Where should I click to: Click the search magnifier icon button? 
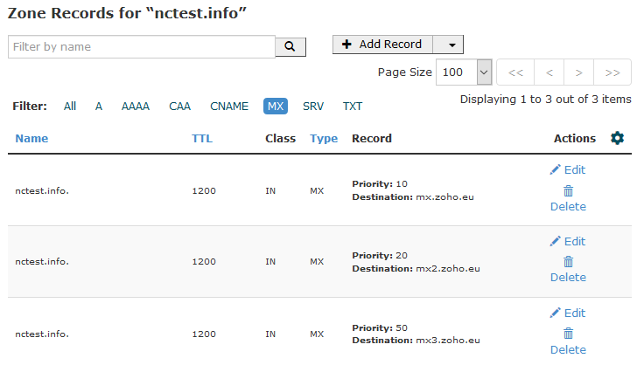tap(290, 46)
